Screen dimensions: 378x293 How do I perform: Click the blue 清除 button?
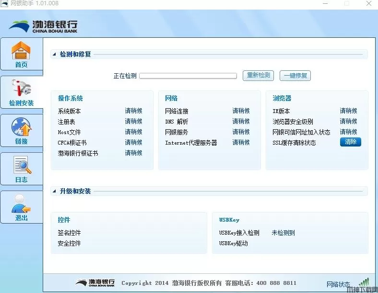[351, 142]
